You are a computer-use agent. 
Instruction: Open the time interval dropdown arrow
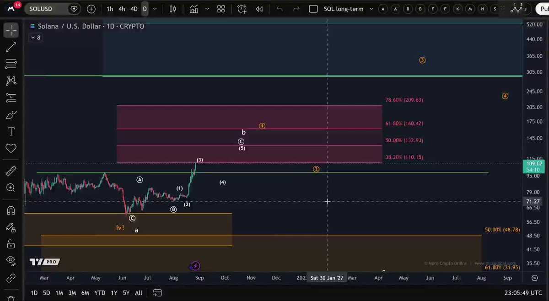tap(155, 9)
